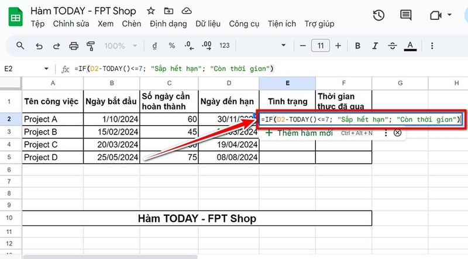468x259 pixels.
Task: Check the cloud save status icon
Action: pyautogui.click(x=187, y=11)
